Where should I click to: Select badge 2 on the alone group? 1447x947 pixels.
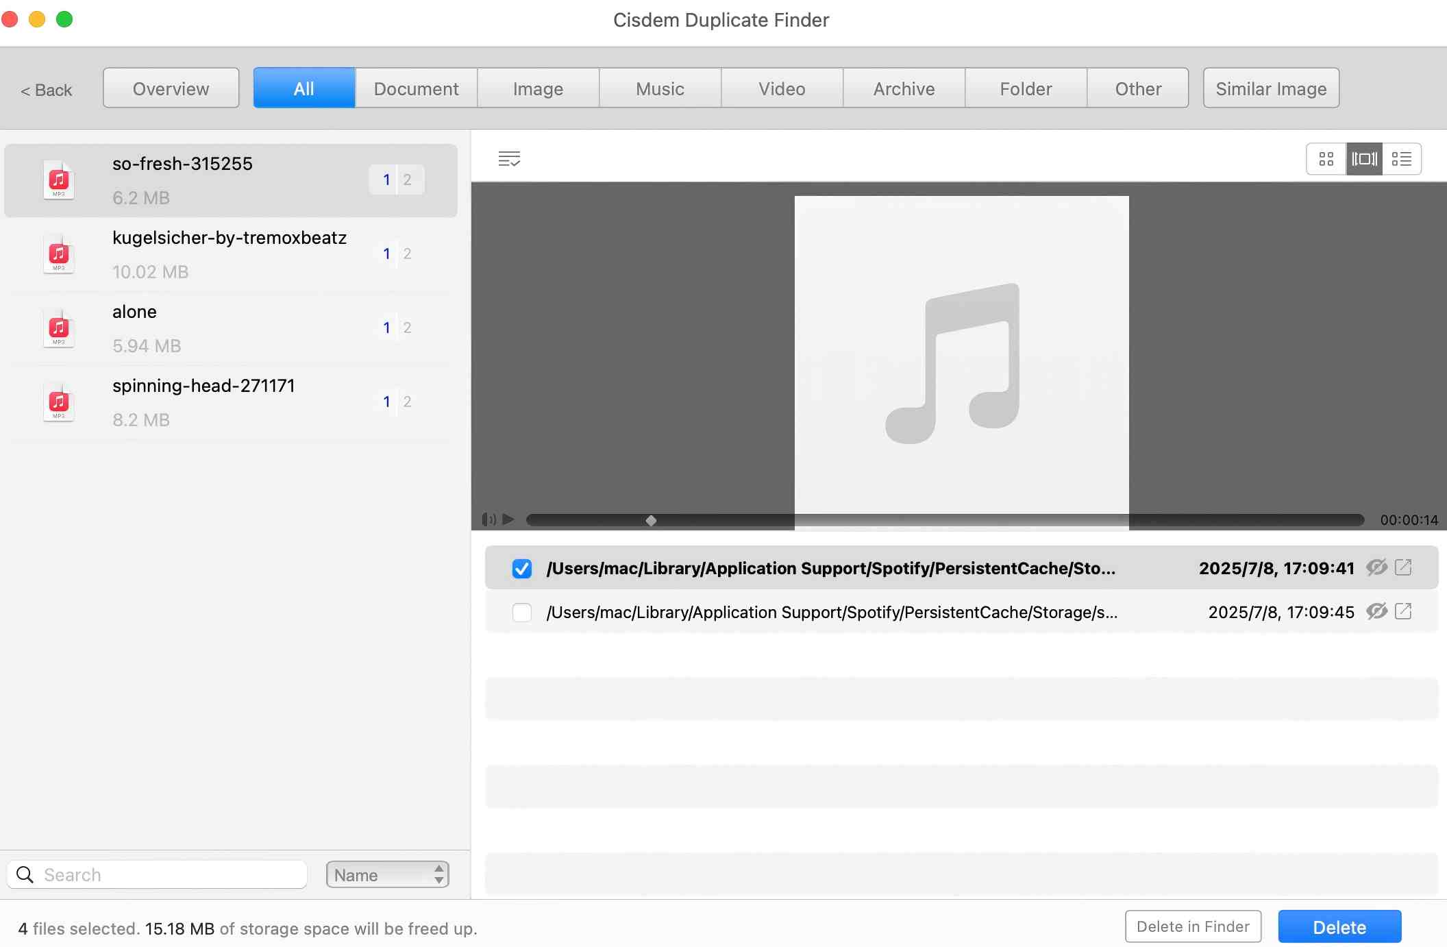pos(407,327)
